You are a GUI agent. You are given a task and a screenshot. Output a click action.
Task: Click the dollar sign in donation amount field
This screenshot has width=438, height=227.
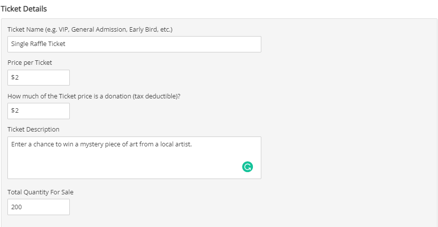(x=13, y=110)
